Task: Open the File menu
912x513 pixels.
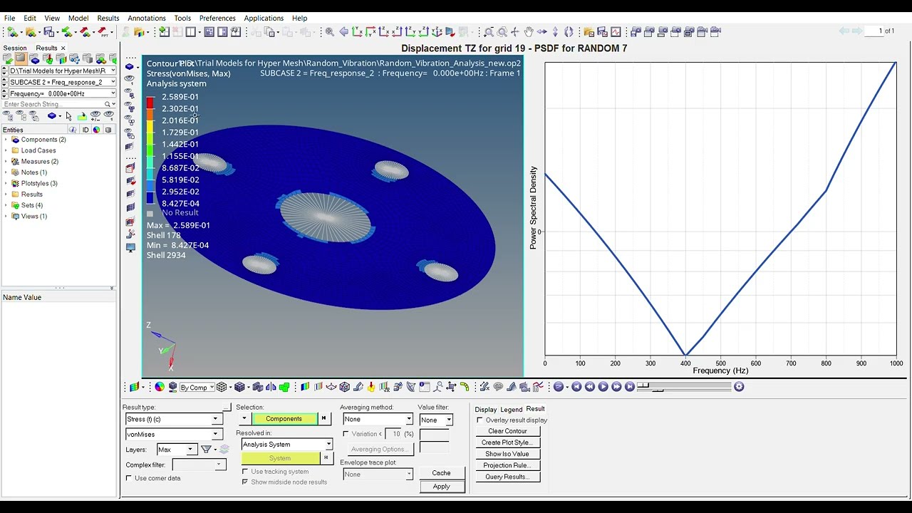Action: [x=9, y=18]
